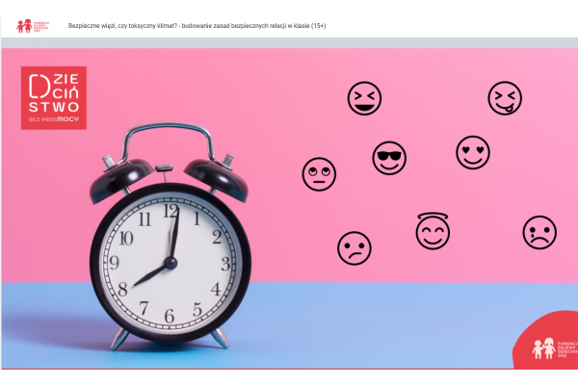
Task: Choose the smiling angel emoji with halo
Action: click(x=433, y=230)
